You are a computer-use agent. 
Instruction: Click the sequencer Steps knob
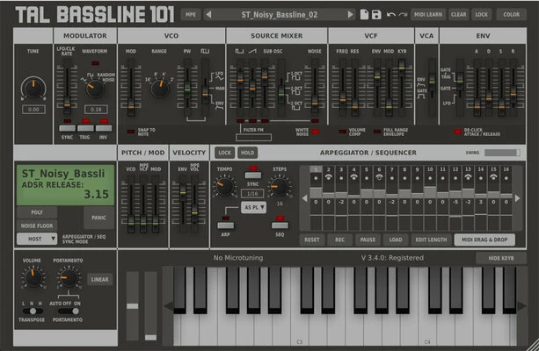[x=280, y=187]
